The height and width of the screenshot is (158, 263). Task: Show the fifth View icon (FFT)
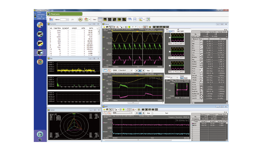click(x=119, y=20)
